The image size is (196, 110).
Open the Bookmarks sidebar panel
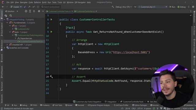click(2, 98)
